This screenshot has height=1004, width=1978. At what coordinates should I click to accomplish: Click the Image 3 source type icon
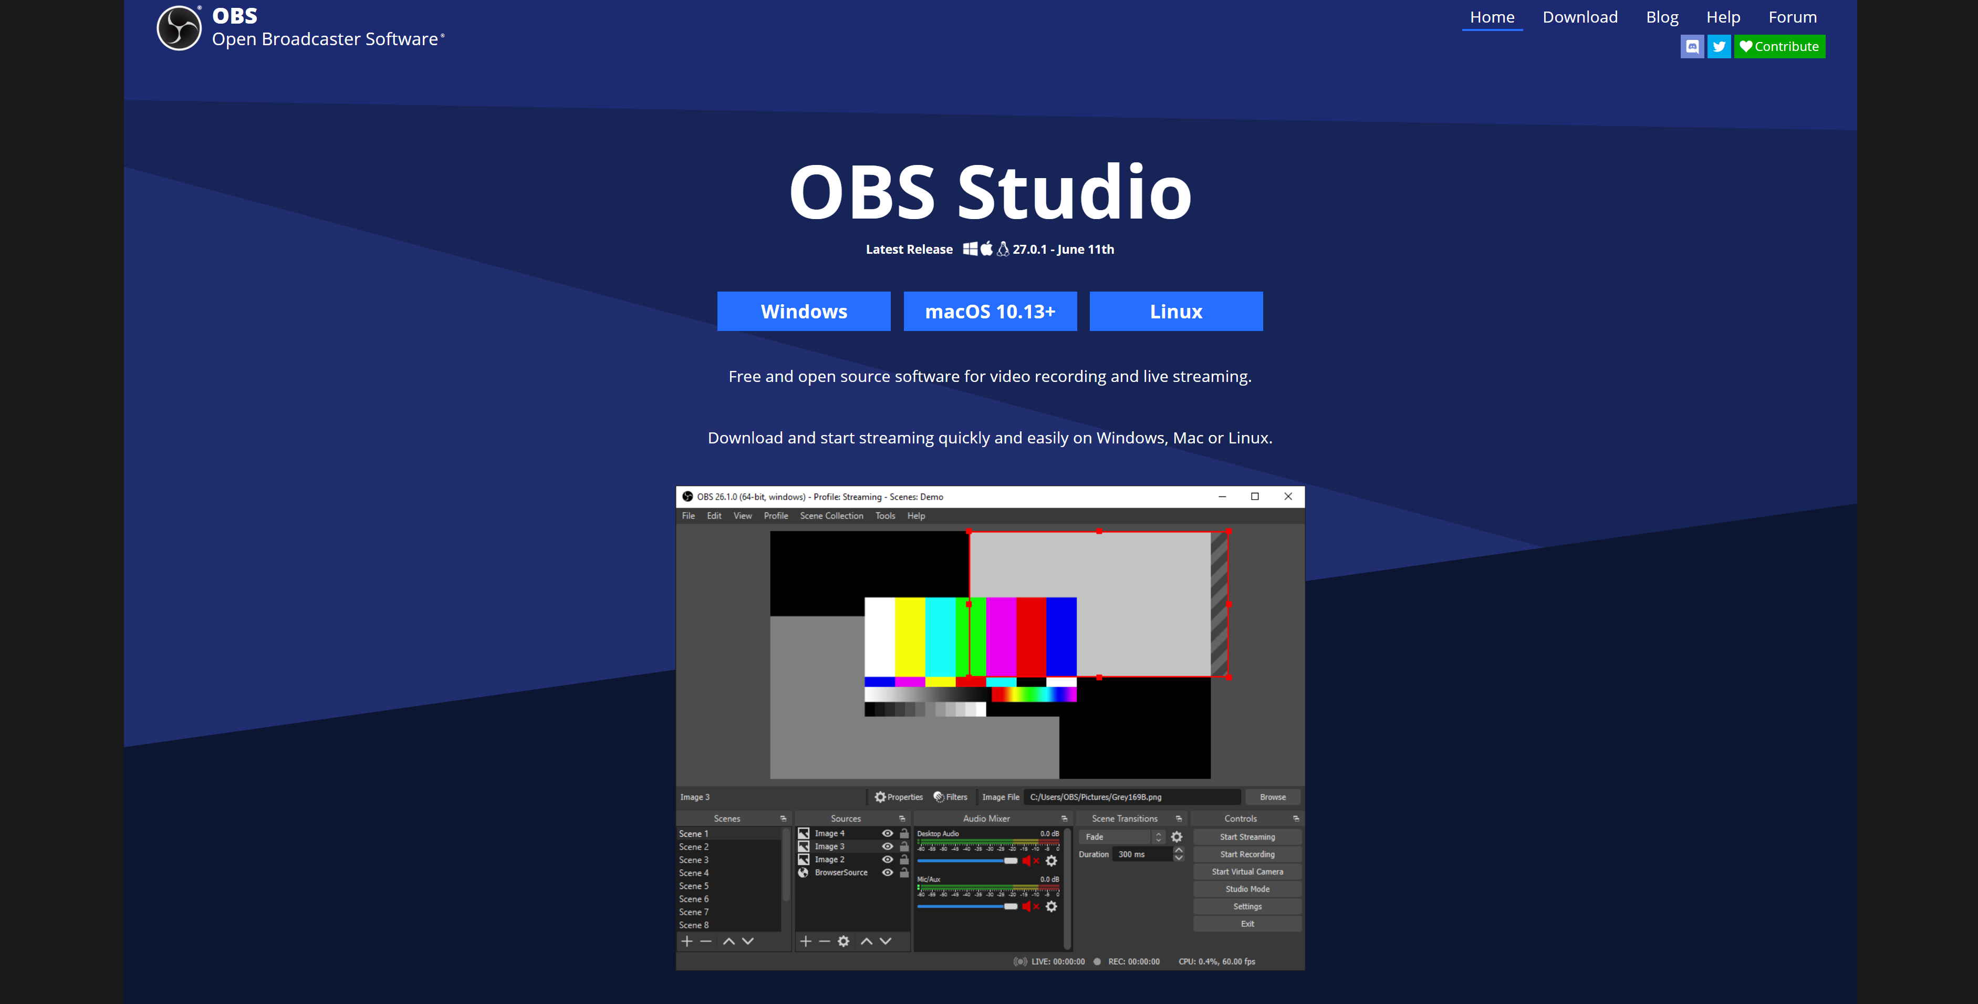[x=803, y=846]
